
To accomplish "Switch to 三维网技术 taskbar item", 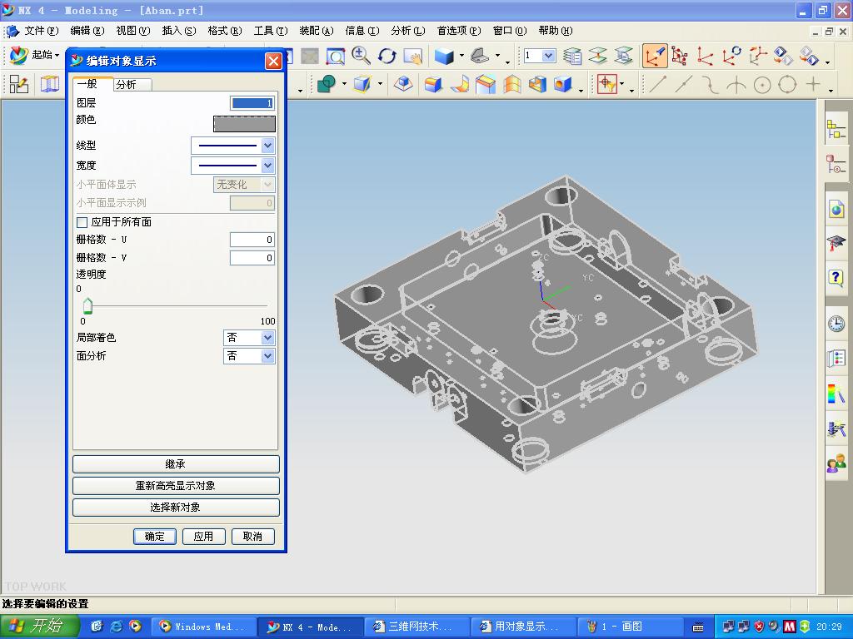I will pyautogui.click(x=417, y=627).
